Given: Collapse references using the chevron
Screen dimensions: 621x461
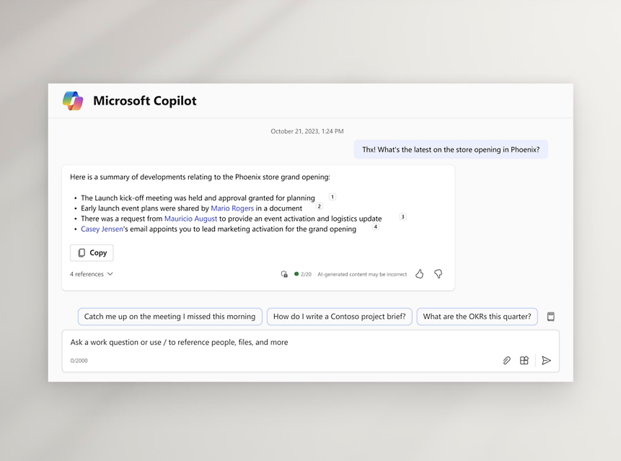Looking at the screenshot, I should click(x=109, y=274).
